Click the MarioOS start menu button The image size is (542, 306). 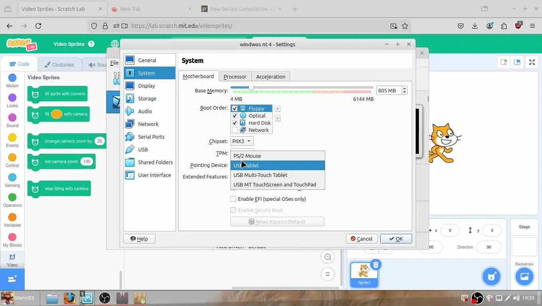[x=19, y=298]
